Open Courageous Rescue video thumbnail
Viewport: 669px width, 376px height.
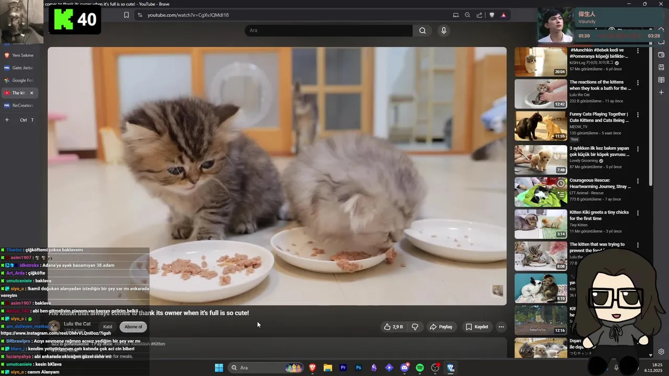coord(541,192)
